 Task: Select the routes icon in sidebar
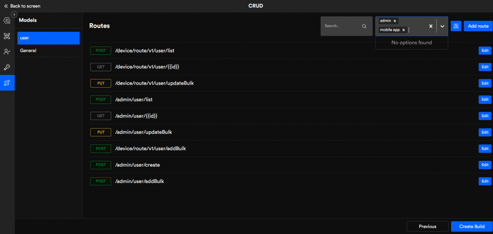click(7, 83)
